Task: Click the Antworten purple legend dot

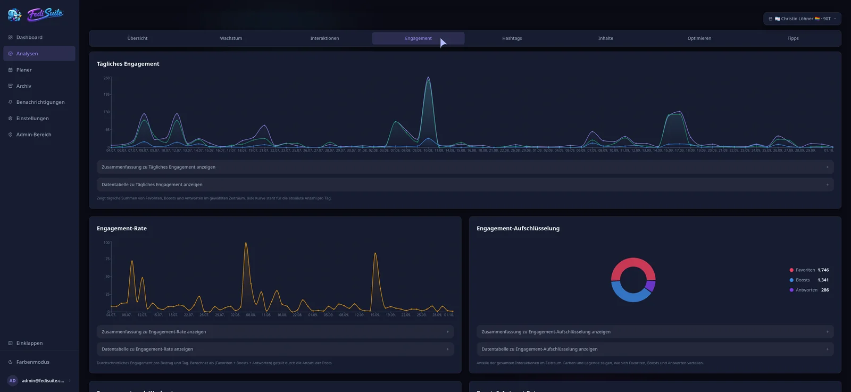Action: pyautogui.click(x=791, y=290)
